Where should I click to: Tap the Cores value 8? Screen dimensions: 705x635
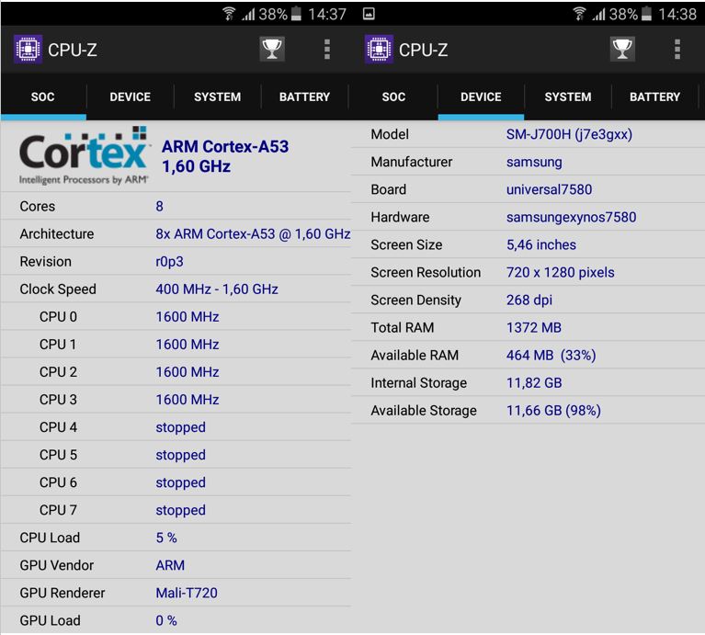point(160,206)
